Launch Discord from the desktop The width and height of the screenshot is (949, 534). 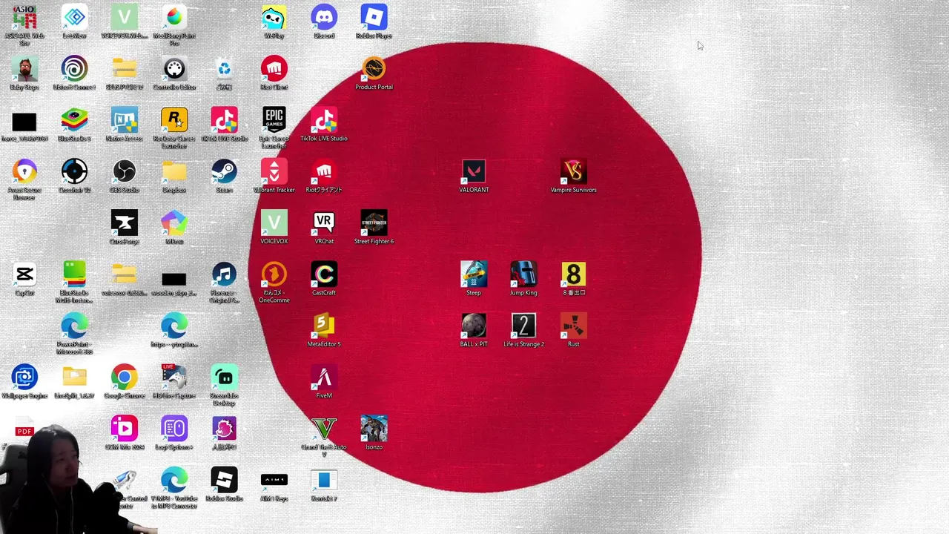[x=324, y=18]
